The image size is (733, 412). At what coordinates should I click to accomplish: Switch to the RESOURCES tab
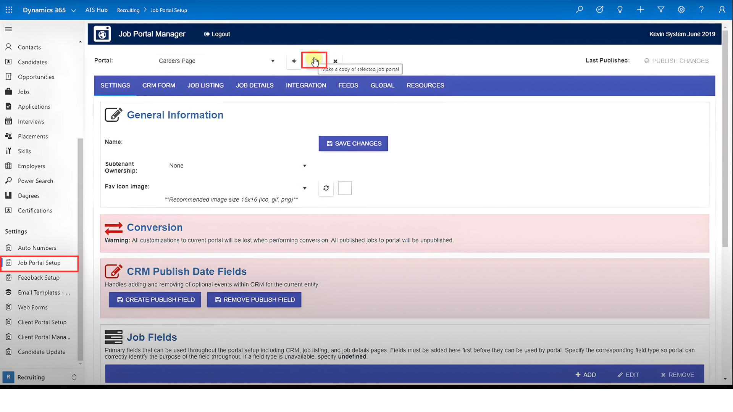(425, 85)
